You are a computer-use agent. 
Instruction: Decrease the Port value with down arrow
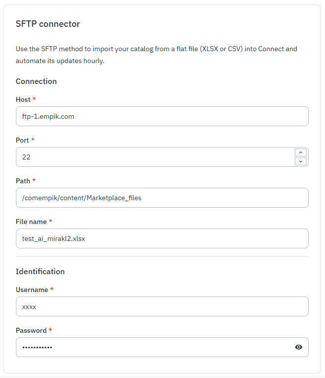(x=301, y=161)
